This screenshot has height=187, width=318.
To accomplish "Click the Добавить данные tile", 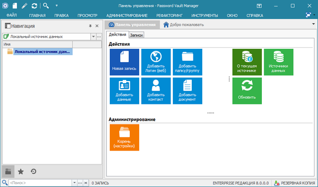I will pos(124,91).
